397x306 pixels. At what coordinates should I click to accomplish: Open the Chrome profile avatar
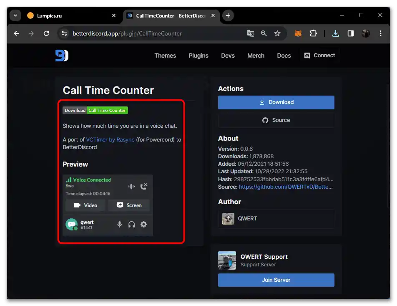pos(366,33)
